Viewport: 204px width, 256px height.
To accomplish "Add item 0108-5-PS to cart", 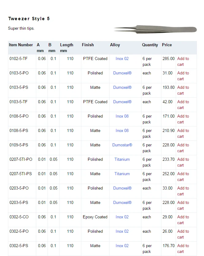I will pos(183,134).
